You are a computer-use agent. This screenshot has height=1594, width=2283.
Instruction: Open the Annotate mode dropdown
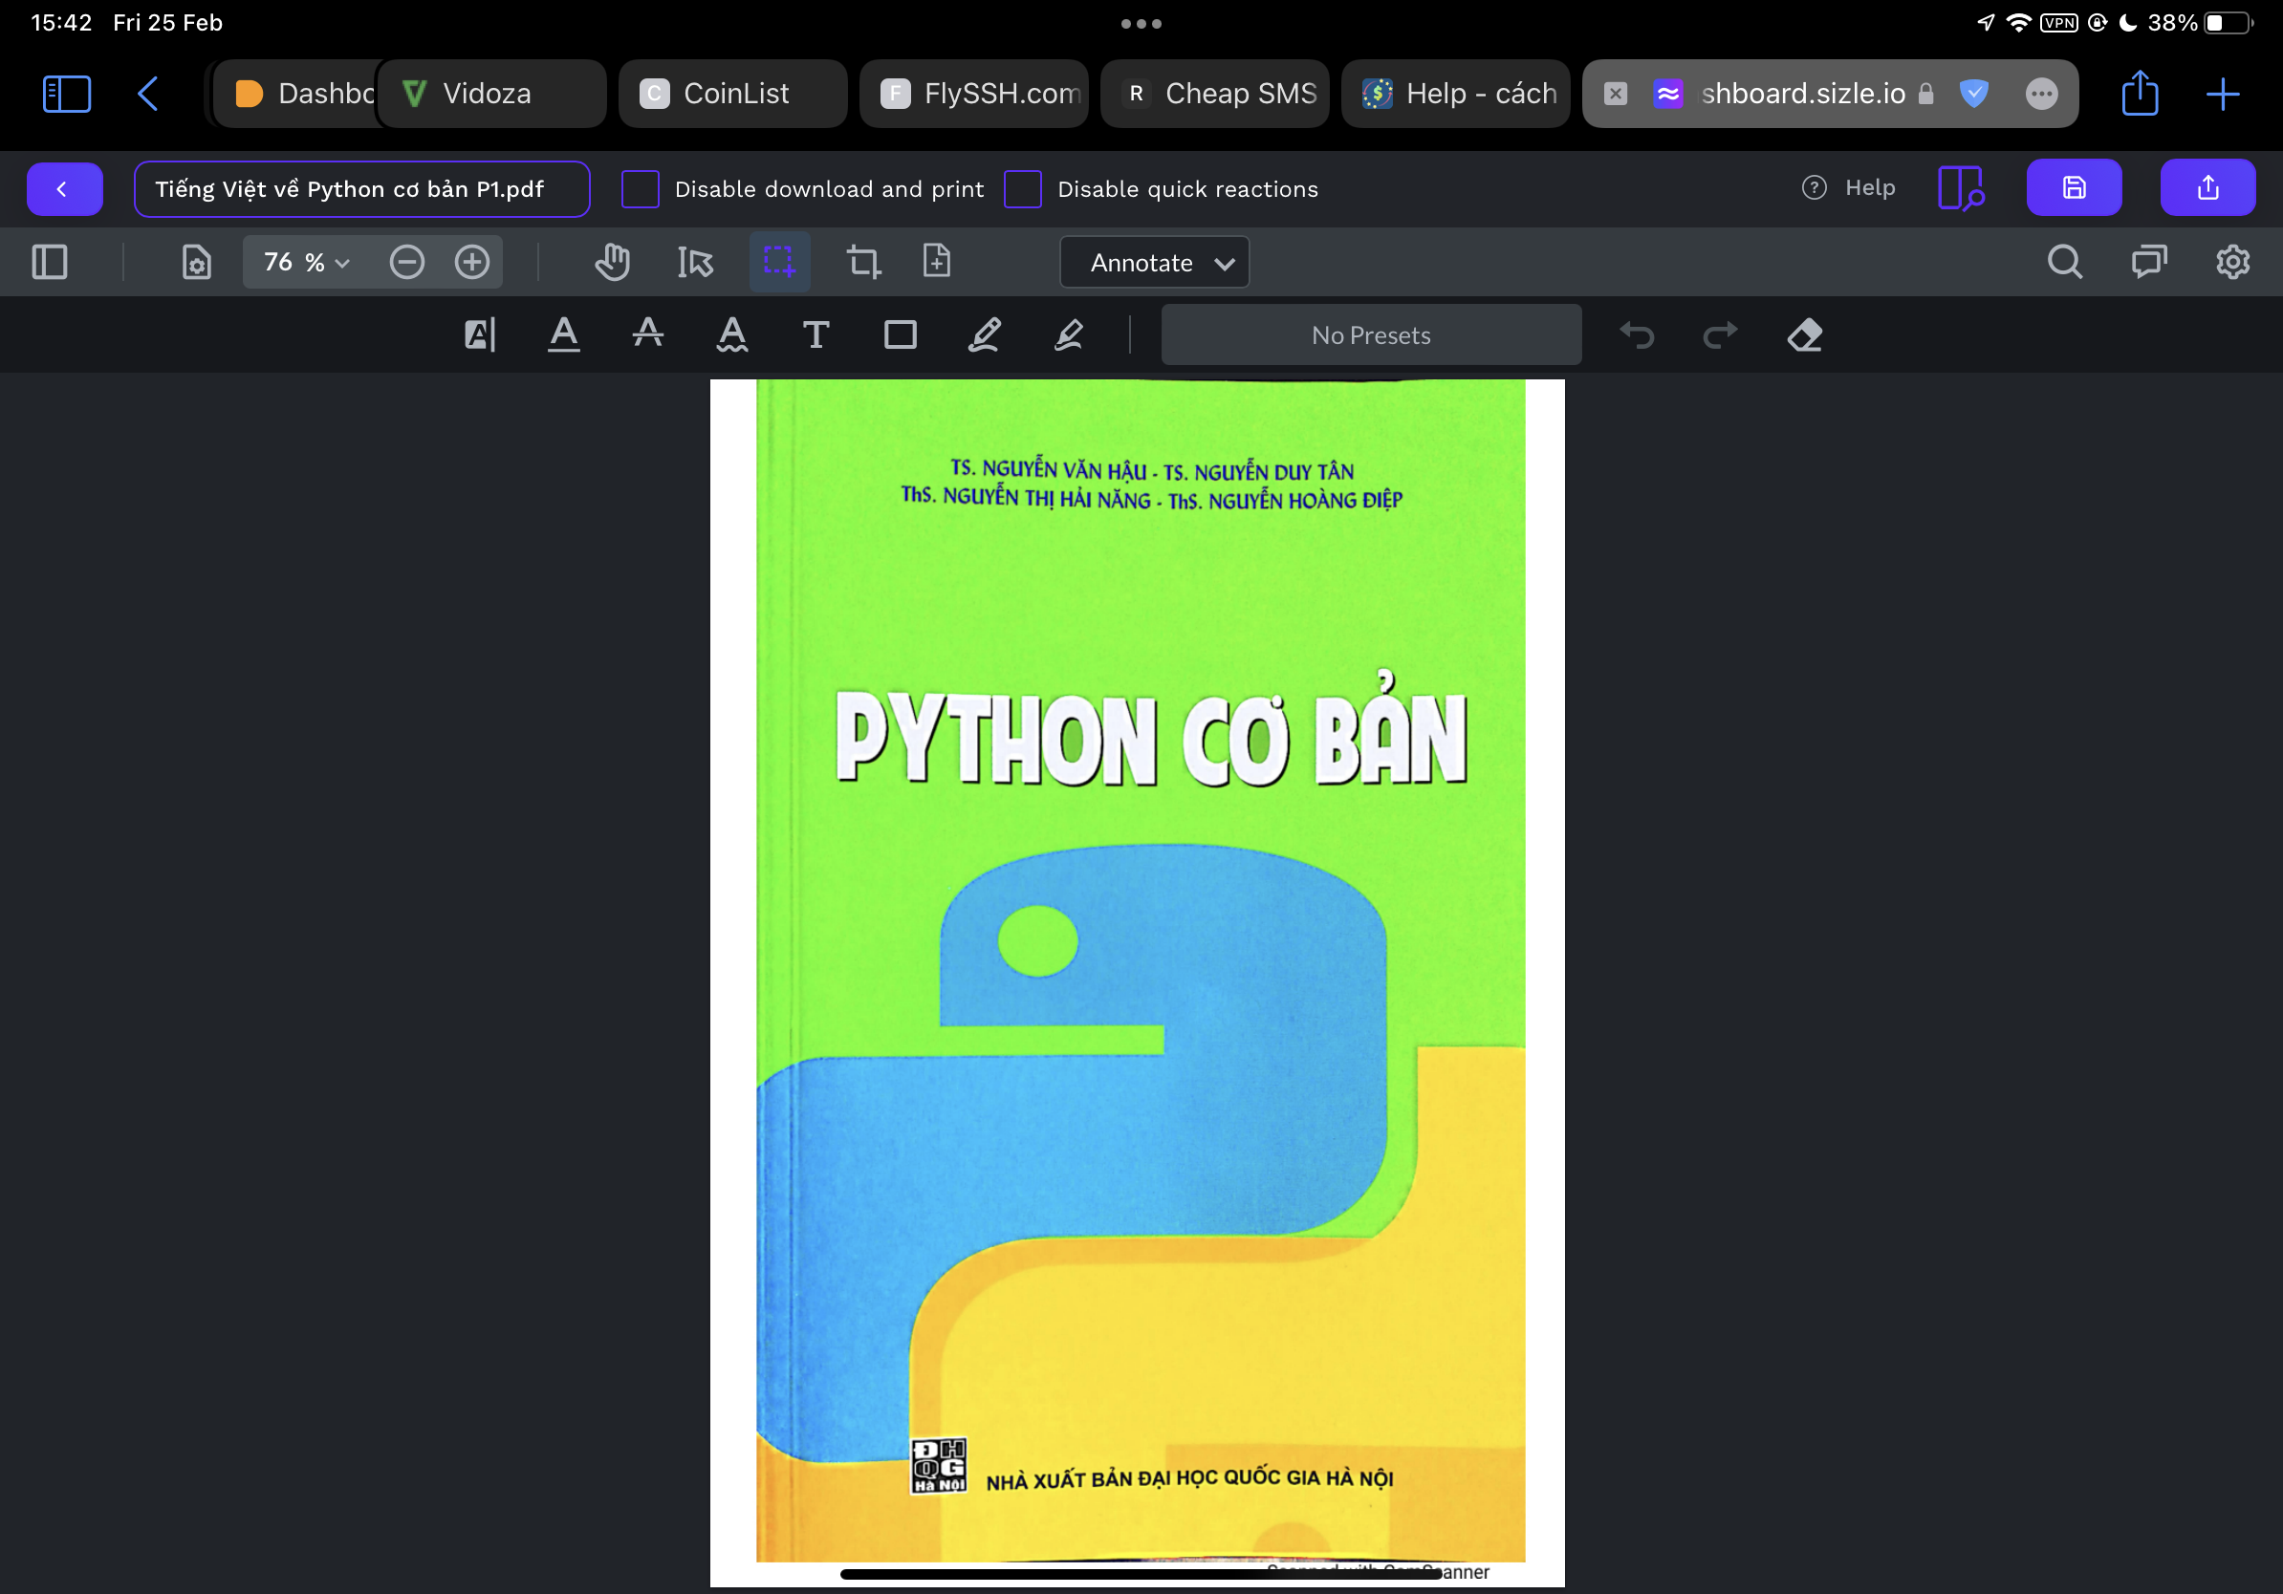(1155, 263)
